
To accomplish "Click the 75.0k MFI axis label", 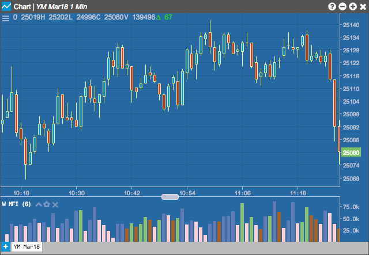I will (x=351, y=207).
